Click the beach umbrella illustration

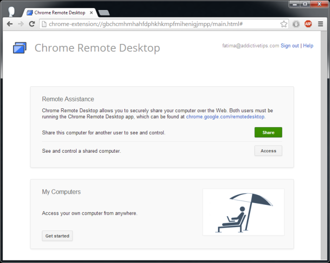point(243,212)
